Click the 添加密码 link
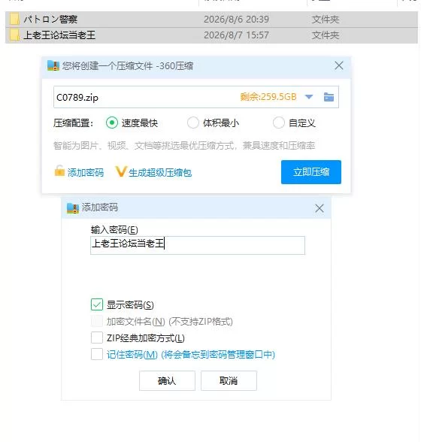Screen dimensions: 427x442 (x=86, y=172)
